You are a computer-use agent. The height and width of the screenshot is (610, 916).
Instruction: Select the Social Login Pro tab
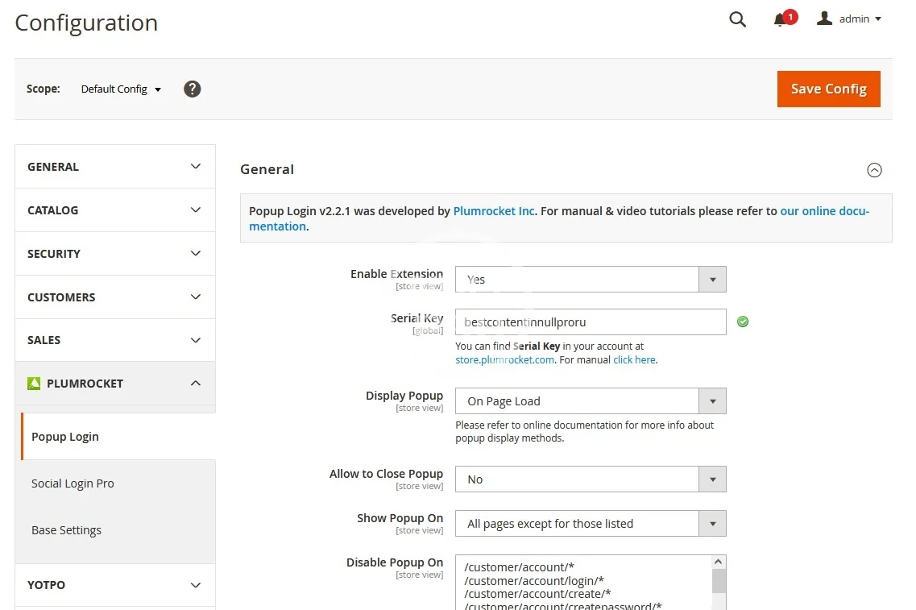pos(73,483)
